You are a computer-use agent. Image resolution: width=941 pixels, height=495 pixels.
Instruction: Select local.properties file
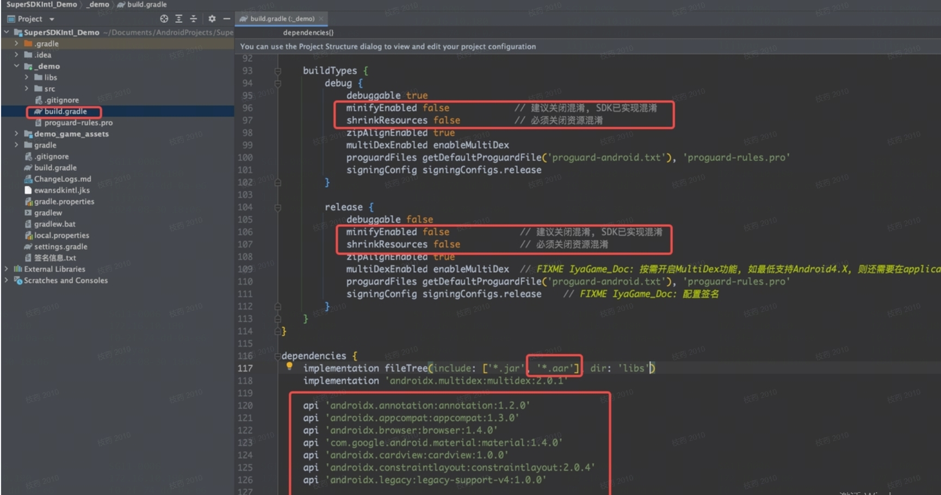(x=57, y=235)
